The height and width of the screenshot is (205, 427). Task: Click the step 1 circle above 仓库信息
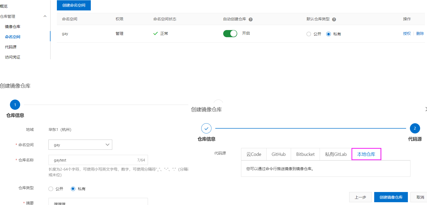[x=15, y=105]
